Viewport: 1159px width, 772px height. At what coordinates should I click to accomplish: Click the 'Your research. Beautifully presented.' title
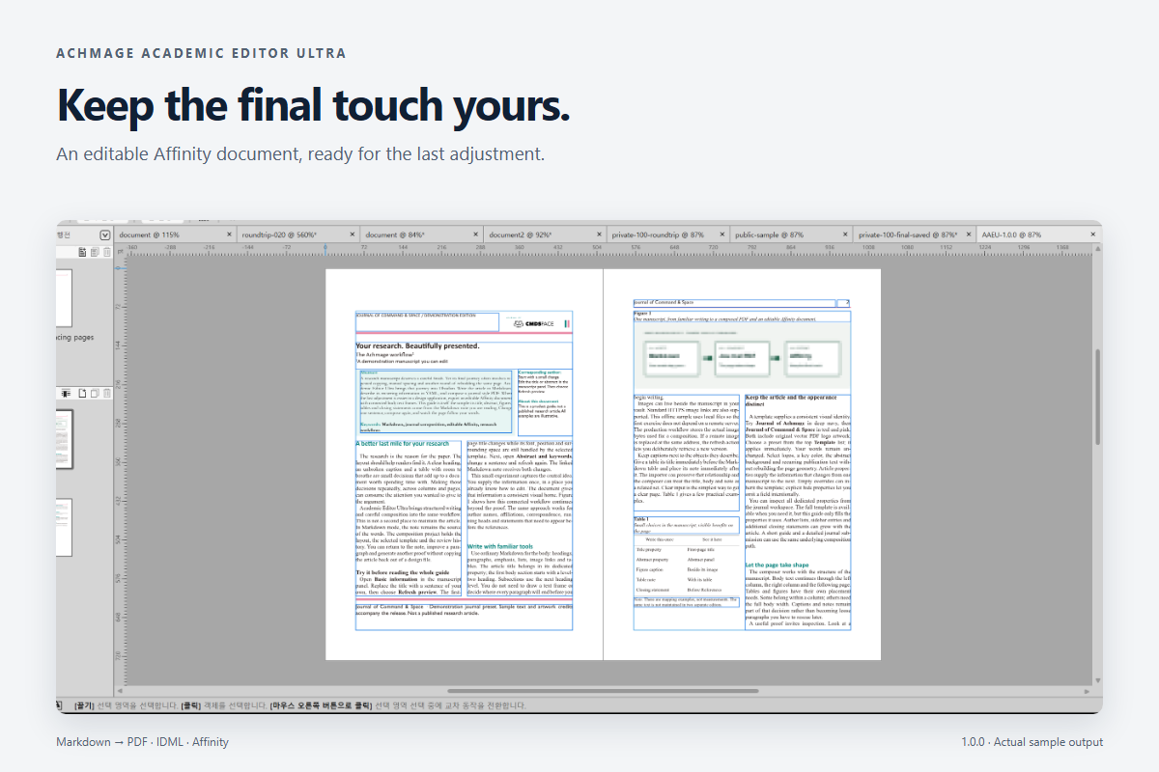(417, 345)
